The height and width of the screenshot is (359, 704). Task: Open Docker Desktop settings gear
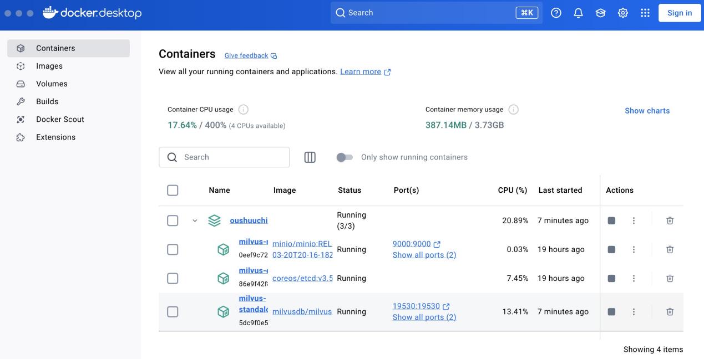(622, 13)
